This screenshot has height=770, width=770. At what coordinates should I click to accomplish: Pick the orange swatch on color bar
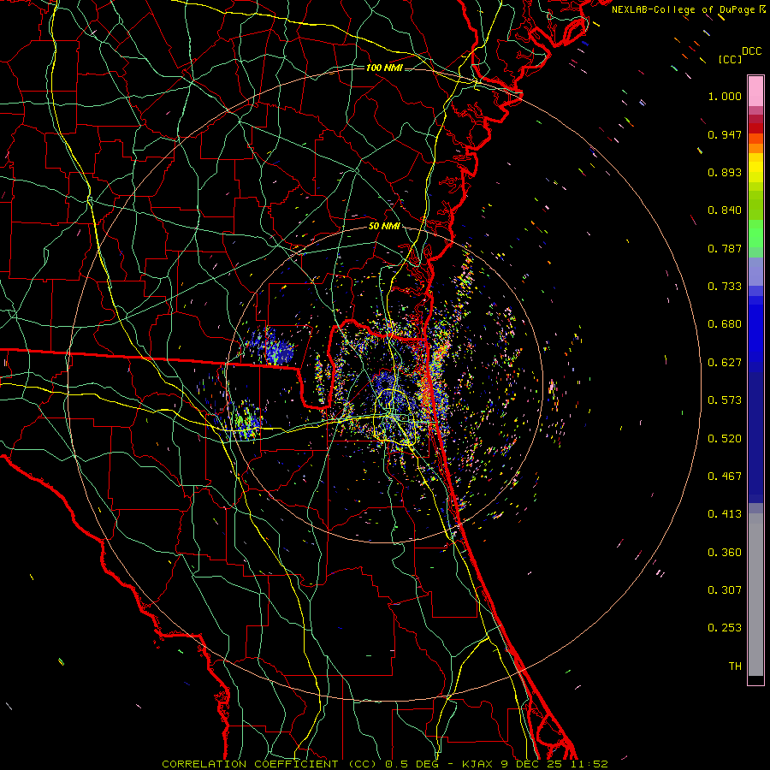point(755,148)
